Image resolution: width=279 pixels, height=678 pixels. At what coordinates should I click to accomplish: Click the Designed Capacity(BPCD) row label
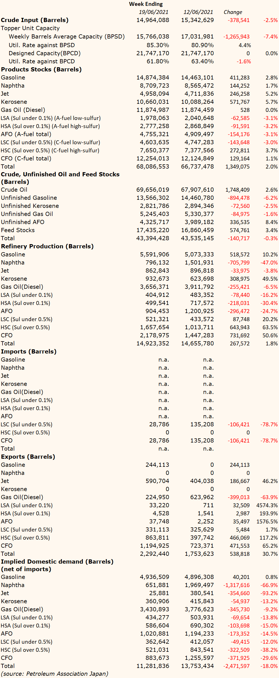point(45,53)
